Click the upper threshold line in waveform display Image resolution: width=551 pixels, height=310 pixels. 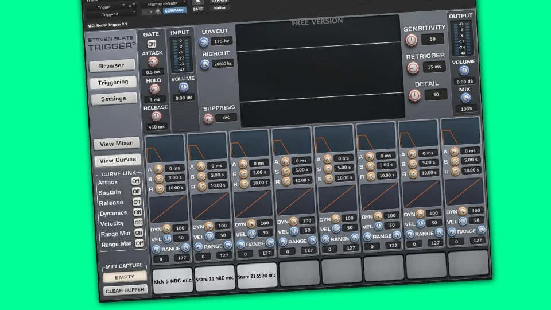coord(319,46)
